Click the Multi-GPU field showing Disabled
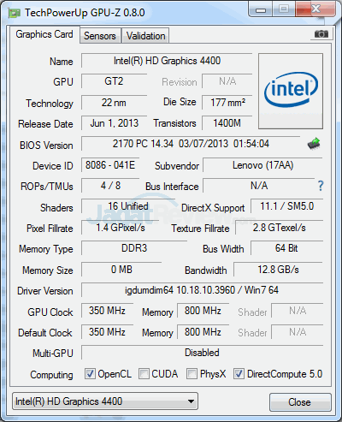This screenshot has width=342, height=422. (202, 353)
